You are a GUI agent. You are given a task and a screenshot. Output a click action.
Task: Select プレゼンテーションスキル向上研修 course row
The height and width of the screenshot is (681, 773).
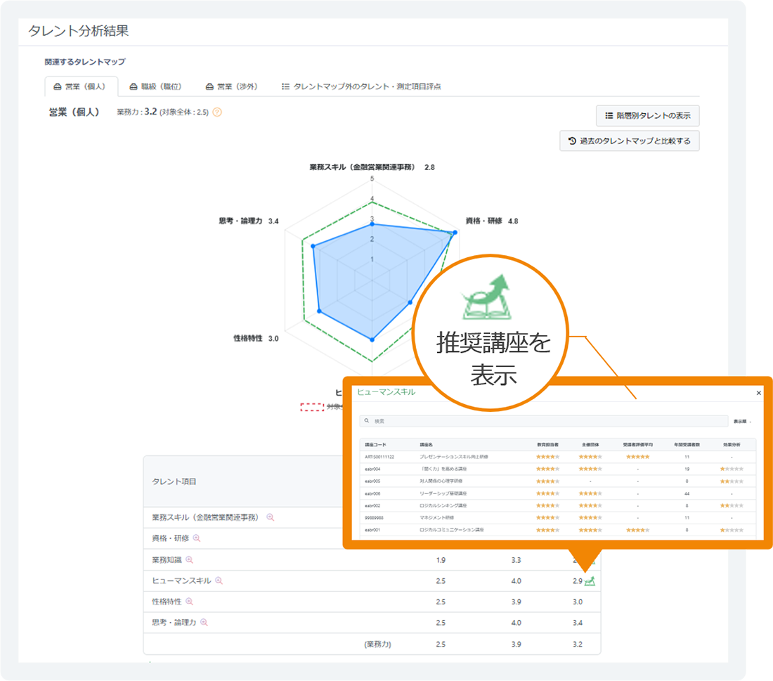click(x=453, y=457)
